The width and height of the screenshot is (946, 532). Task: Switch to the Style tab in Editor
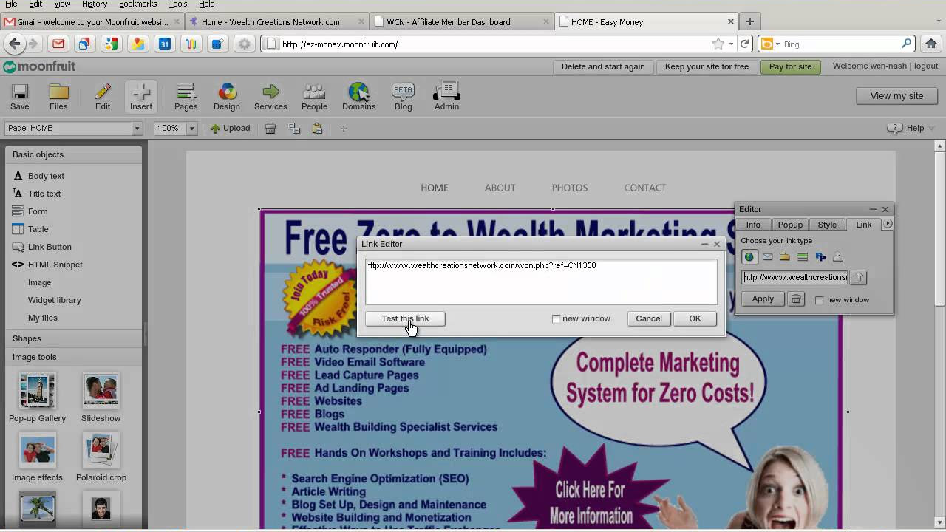pyautogui.click(x=827, y=225)
